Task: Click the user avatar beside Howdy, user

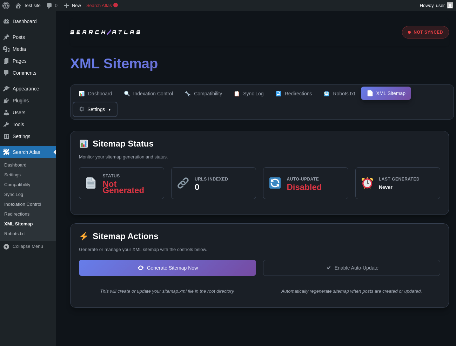Action: point(450,5)
